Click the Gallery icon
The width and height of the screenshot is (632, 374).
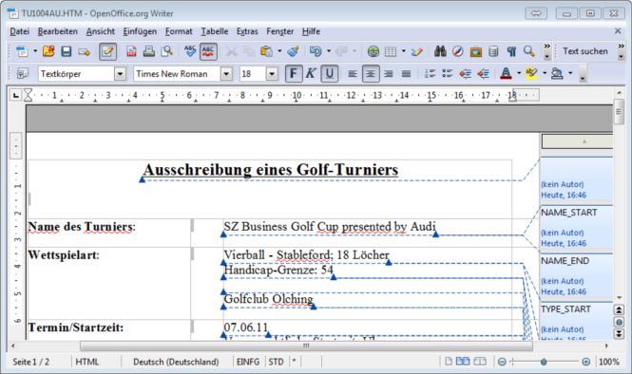click(x=475, y=51)
